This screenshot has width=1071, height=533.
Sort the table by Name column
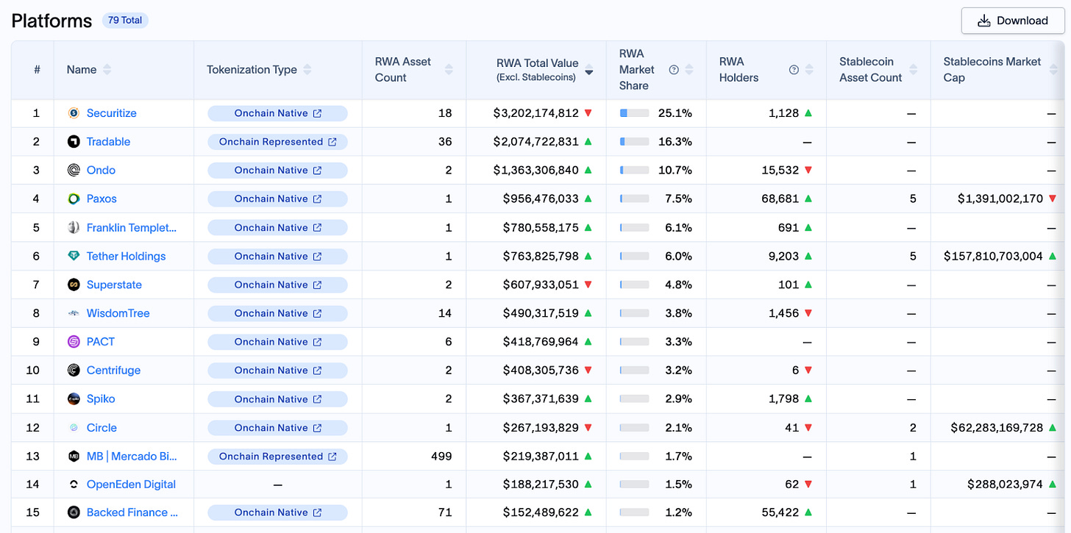click(x=107, y=70)
